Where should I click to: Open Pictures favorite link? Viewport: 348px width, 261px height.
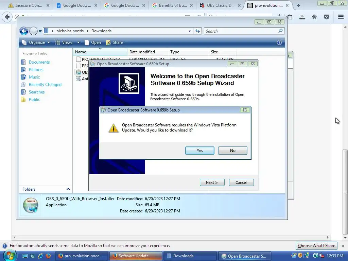36,70
